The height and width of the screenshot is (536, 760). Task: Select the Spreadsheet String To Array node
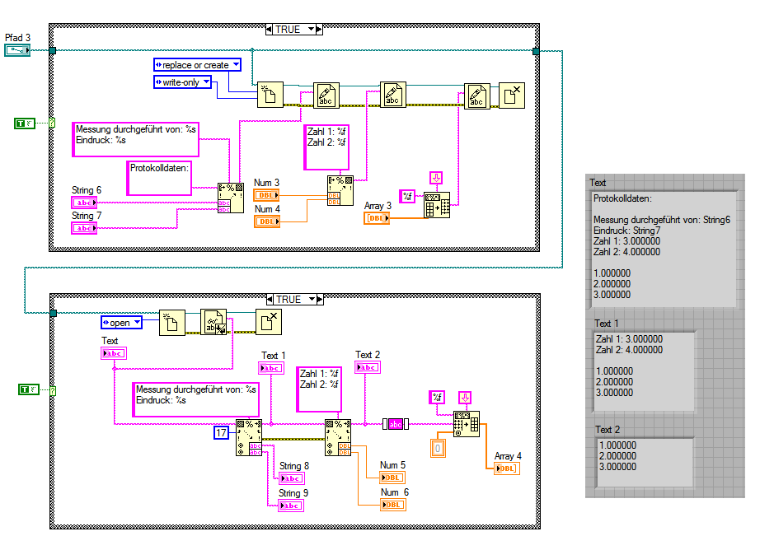coord(467,424)
